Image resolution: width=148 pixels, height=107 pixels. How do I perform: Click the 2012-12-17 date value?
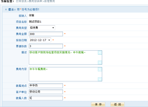[x=38, y=40]
